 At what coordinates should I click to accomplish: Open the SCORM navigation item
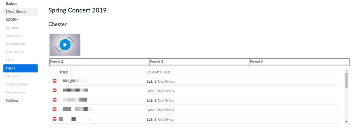tap(12, 20)
